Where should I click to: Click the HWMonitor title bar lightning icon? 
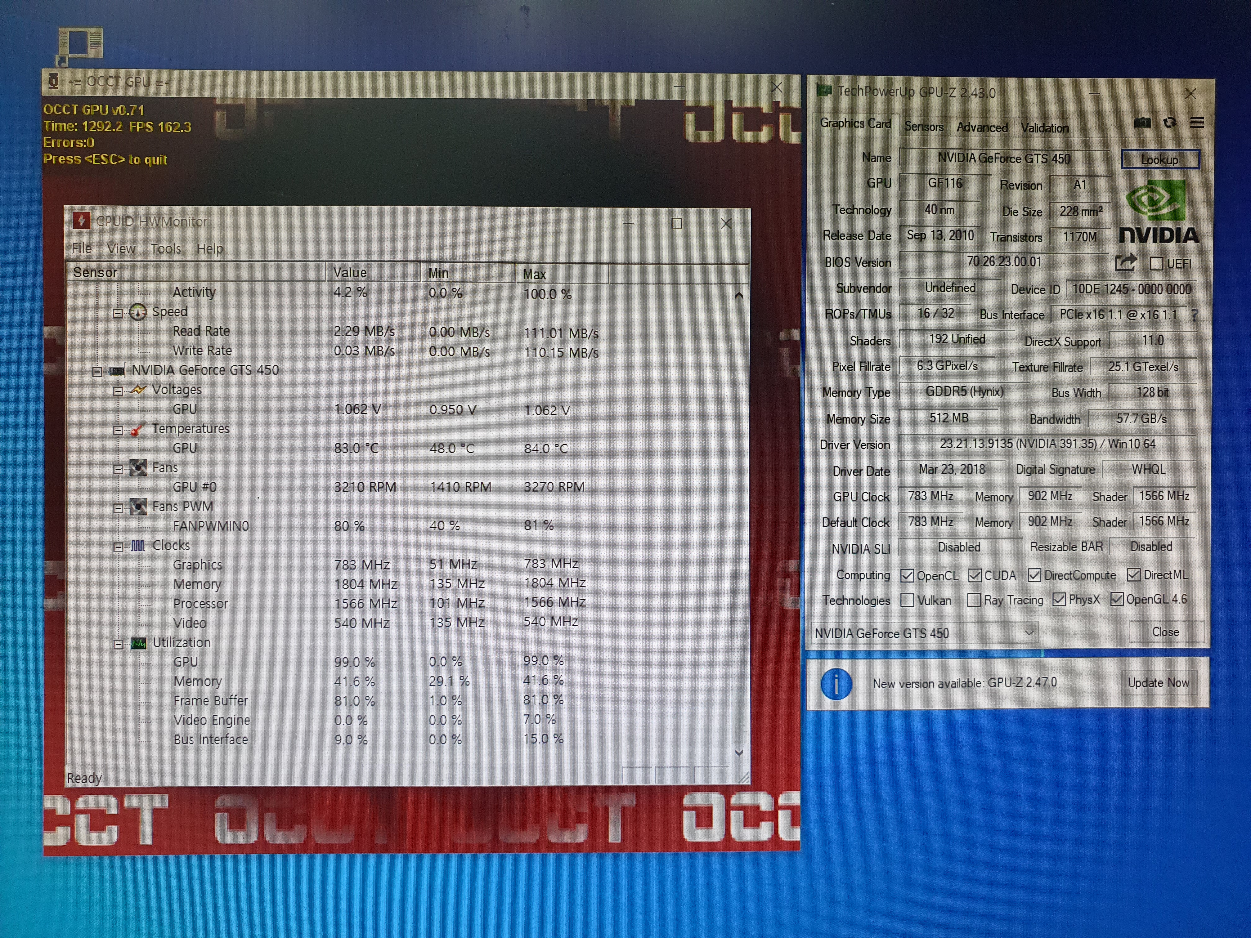pos(81,221)
